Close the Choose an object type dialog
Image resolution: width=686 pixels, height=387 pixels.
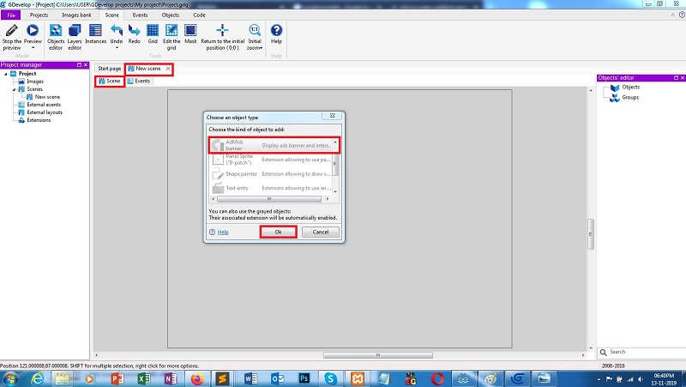tap(333, 116)
